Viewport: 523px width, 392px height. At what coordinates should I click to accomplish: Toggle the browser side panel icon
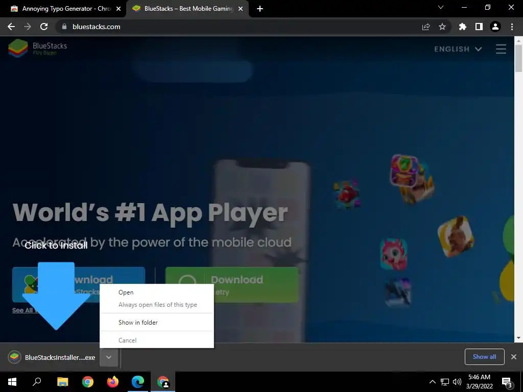(479, 27)
